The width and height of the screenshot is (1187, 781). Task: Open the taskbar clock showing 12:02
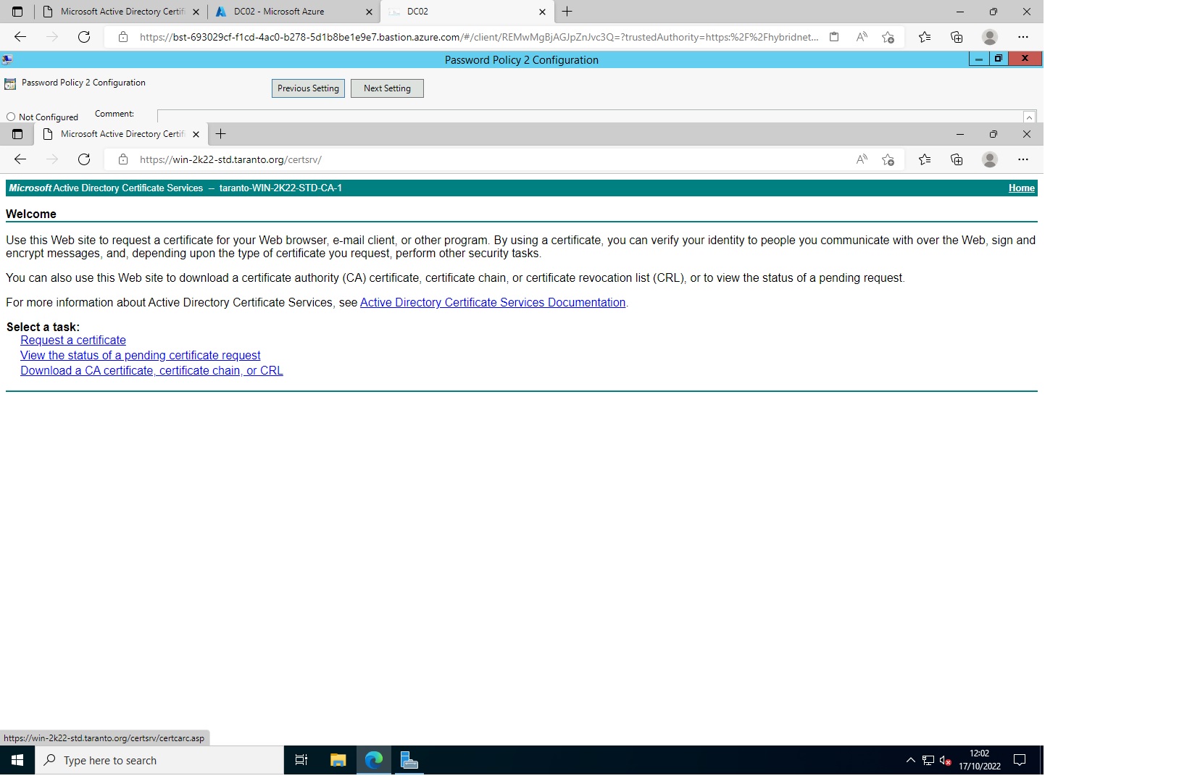[x=980, y=760]
